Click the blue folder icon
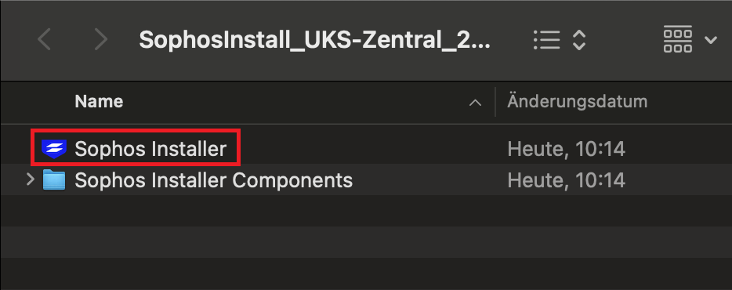732x290 pixels. pyautogui.click(x=54, y=179)
